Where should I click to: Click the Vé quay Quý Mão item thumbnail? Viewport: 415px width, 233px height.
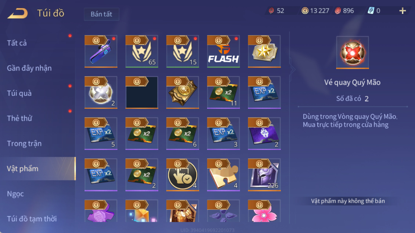click(352, 52)
